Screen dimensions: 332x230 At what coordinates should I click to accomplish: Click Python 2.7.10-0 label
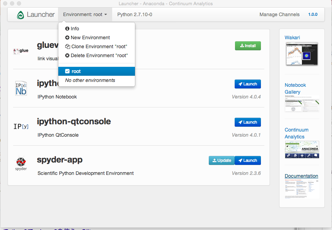(x=135, y=14)
